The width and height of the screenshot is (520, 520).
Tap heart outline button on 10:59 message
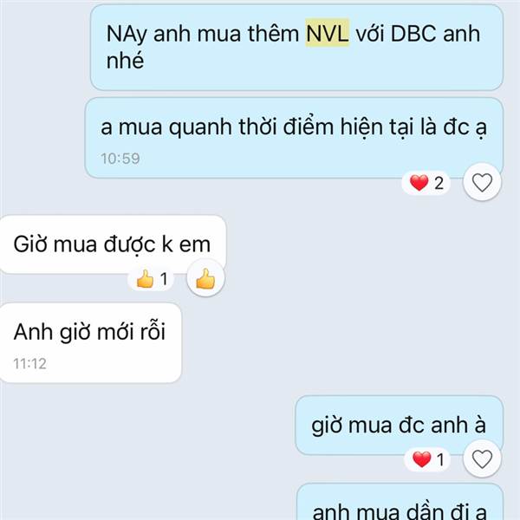(482, 182)
